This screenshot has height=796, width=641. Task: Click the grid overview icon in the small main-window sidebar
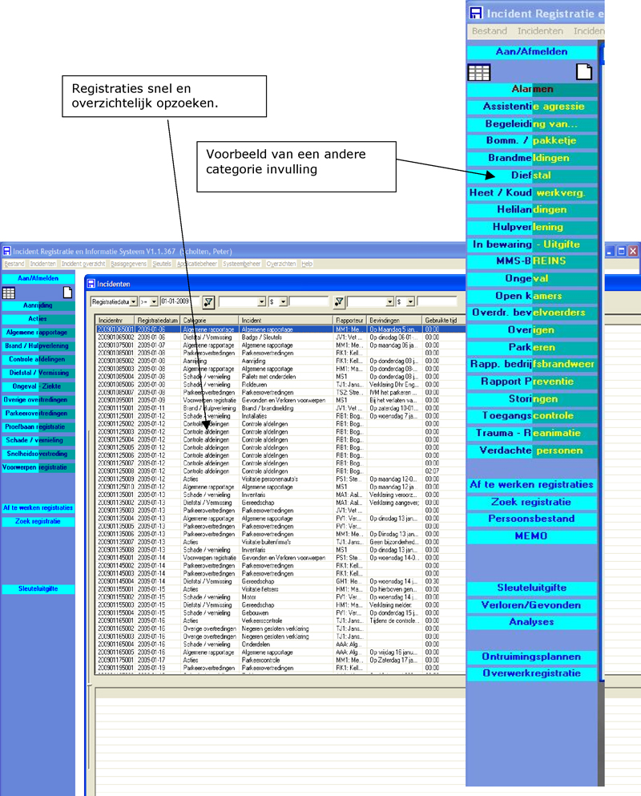9,293
